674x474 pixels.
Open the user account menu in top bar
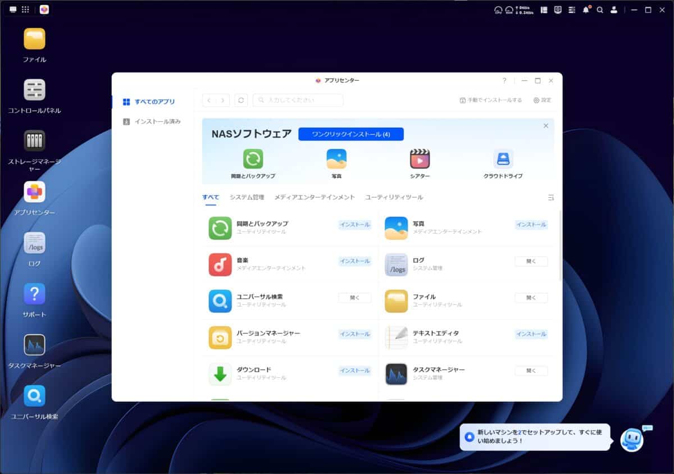pos(614,10)
